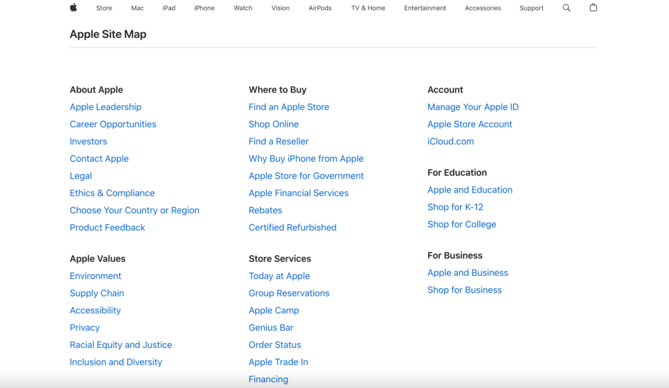Open the Genius Bar link
The width and height of the screenshot is (669, 388).
tap(271, 327)
